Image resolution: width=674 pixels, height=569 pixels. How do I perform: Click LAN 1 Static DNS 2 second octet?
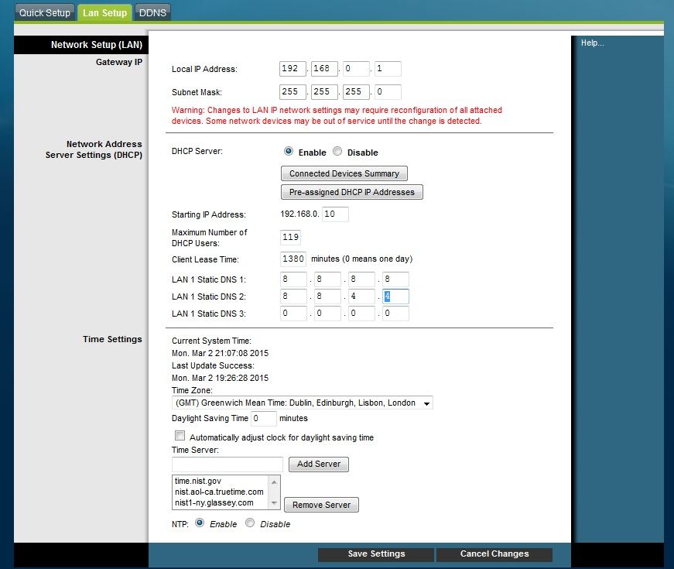327,296
